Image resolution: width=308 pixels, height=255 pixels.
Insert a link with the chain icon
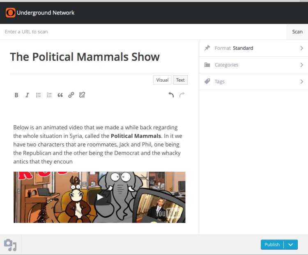point(71,95)
